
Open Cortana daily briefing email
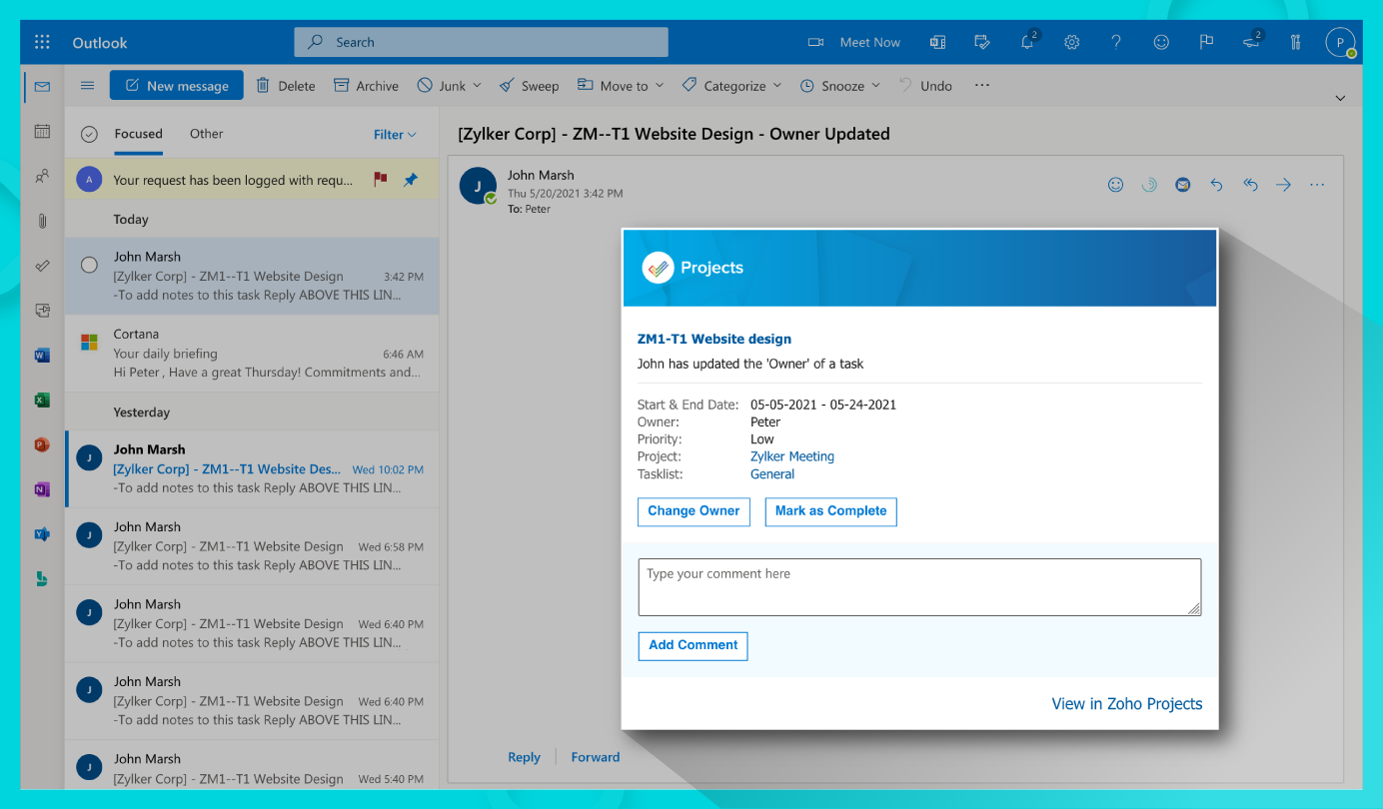[252, 354]
